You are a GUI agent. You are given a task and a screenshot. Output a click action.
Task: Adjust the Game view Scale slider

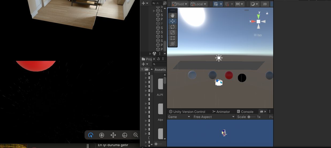click(252, 117)
